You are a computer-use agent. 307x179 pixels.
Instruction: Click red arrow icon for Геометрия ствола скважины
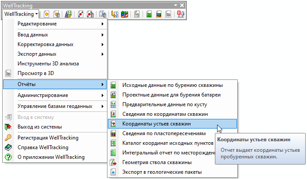113,163
